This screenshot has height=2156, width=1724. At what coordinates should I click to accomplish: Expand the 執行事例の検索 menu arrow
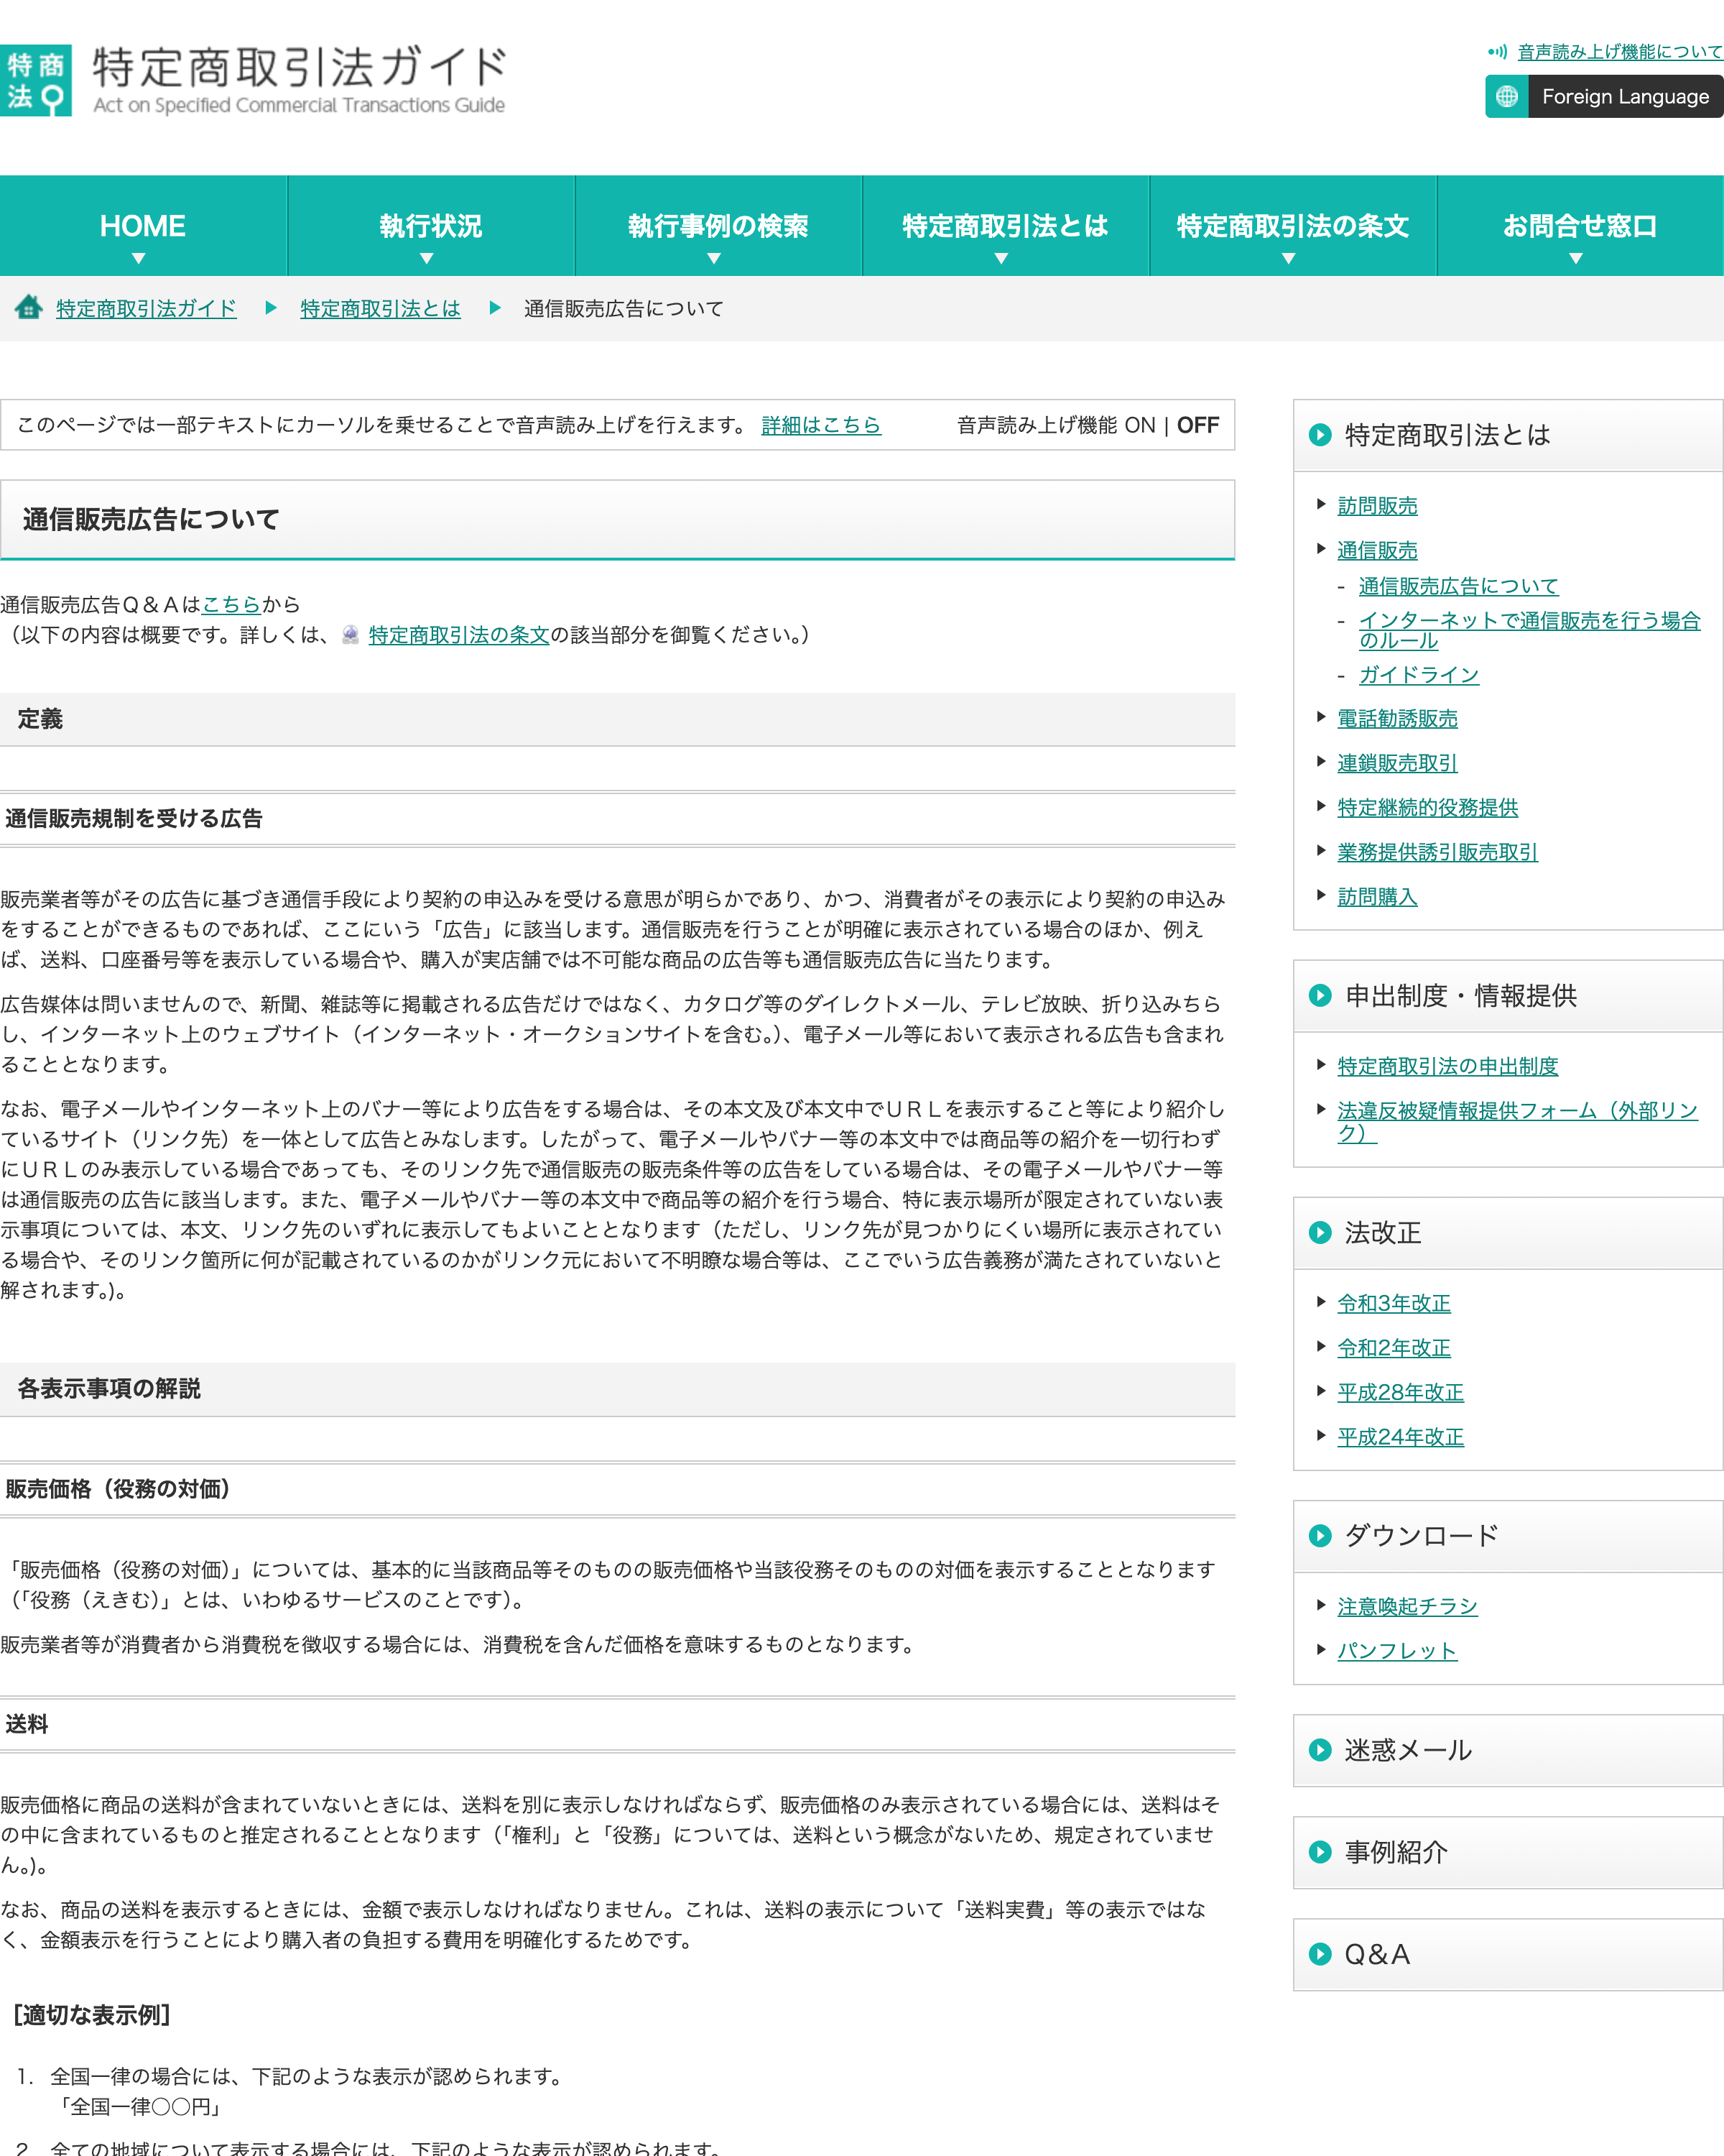(713, 259)
